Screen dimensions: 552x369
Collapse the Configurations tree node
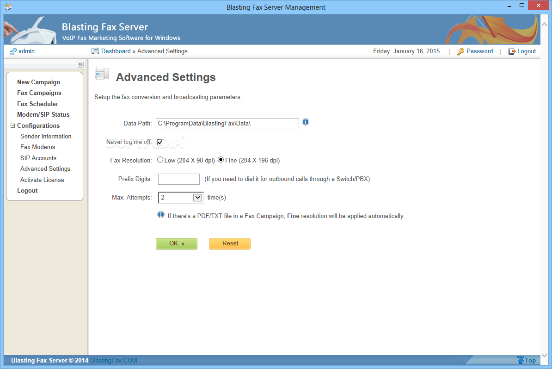tap(12, 126)
